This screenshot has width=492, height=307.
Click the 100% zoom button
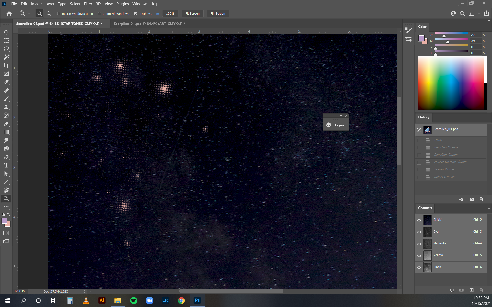170,14
